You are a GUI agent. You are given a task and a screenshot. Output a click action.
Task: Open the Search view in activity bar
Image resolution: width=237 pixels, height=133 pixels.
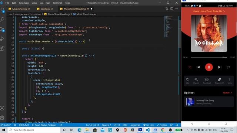point(2,20)
